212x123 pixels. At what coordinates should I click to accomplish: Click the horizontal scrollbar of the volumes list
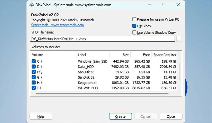(x=102, y=93)
